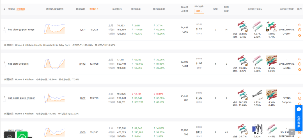Click the back-to-top arrow button

point(292,132)
